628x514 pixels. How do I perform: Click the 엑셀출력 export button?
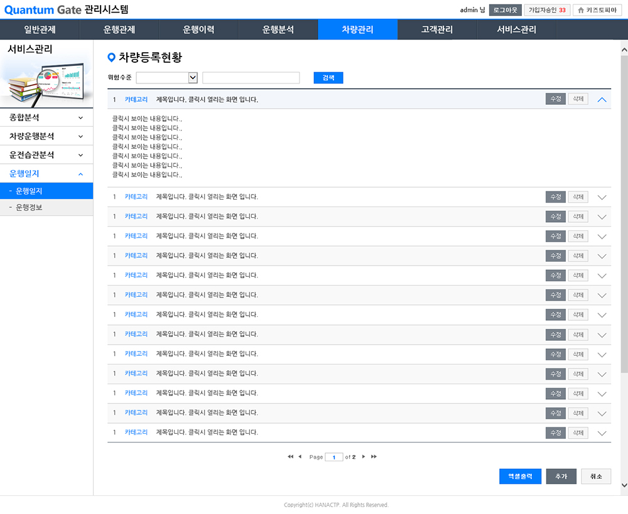[x=520, y=476]
